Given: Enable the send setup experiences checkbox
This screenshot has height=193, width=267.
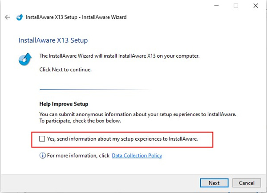Looking at the screenshot, I should [42, 139].
